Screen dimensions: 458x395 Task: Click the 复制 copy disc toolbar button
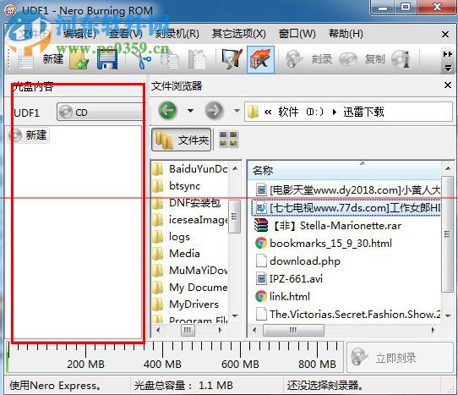(363, 59)
